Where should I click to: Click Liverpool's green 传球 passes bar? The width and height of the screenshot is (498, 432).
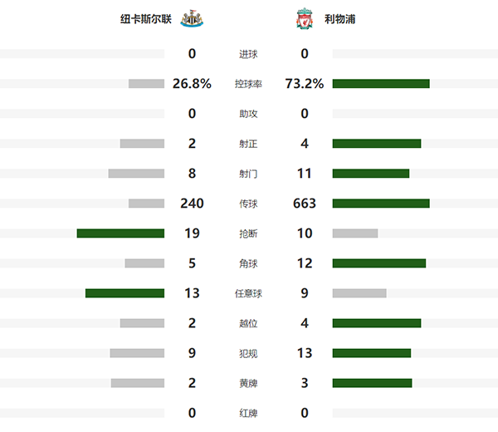tap(381, 204)
